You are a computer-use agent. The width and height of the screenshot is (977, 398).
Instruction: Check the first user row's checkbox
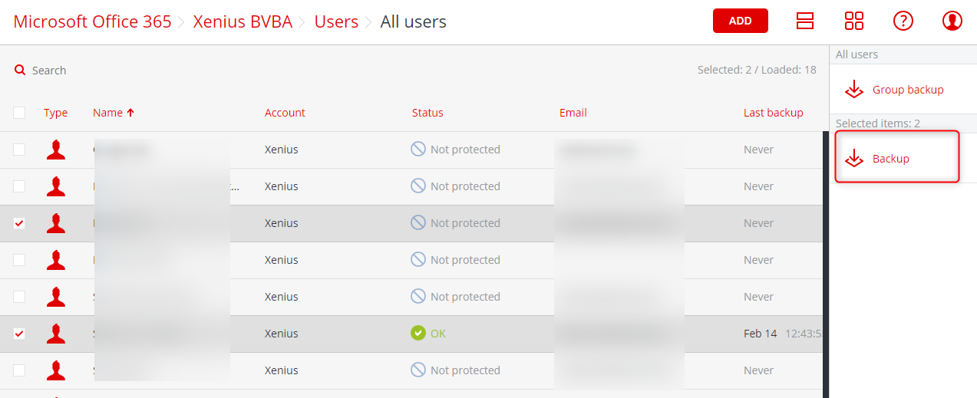(x=19, y=150)
